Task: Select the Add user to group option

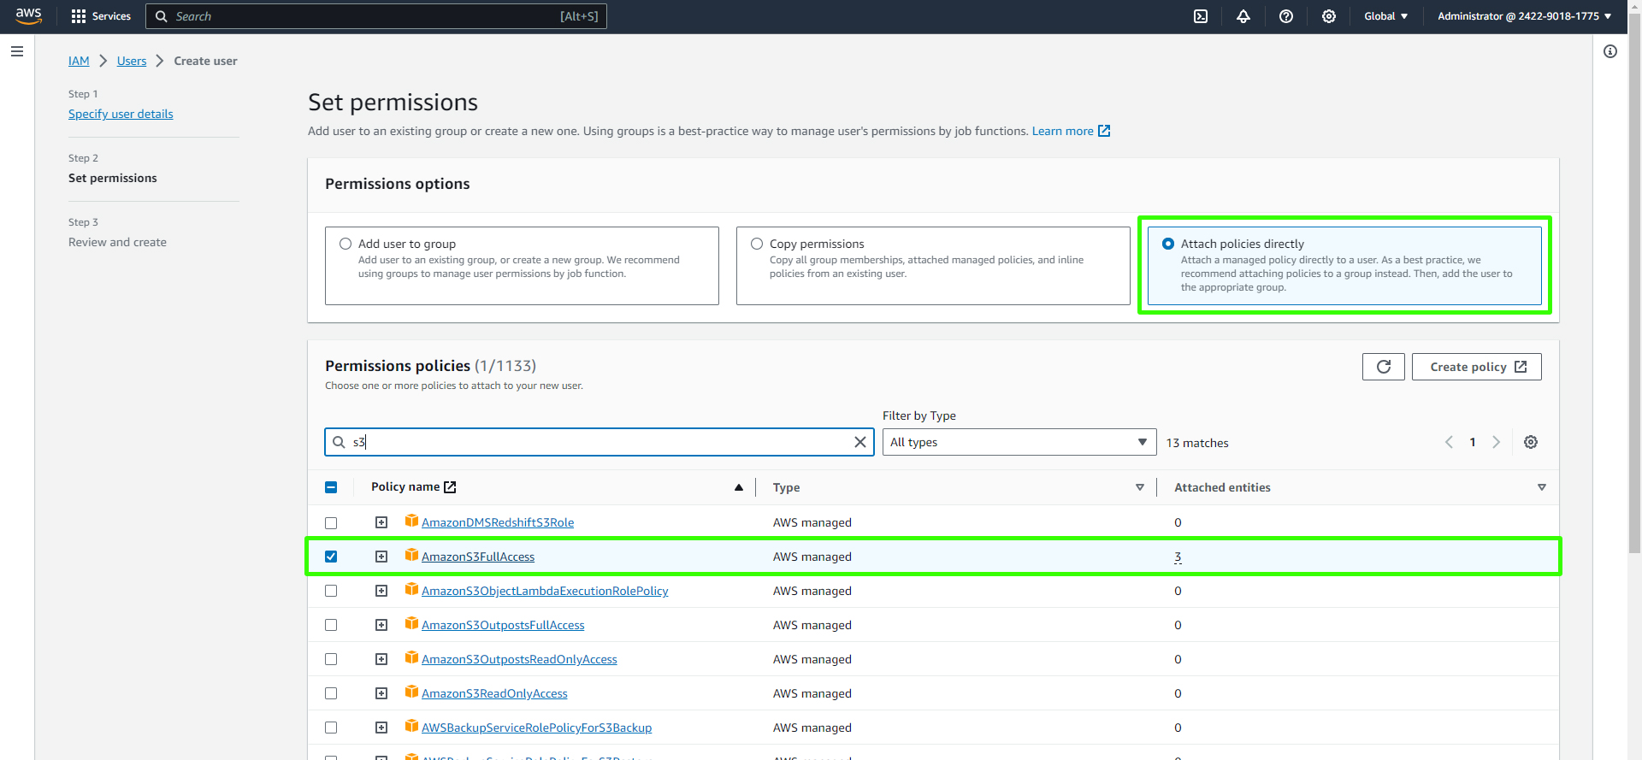Action: (346, 244)
